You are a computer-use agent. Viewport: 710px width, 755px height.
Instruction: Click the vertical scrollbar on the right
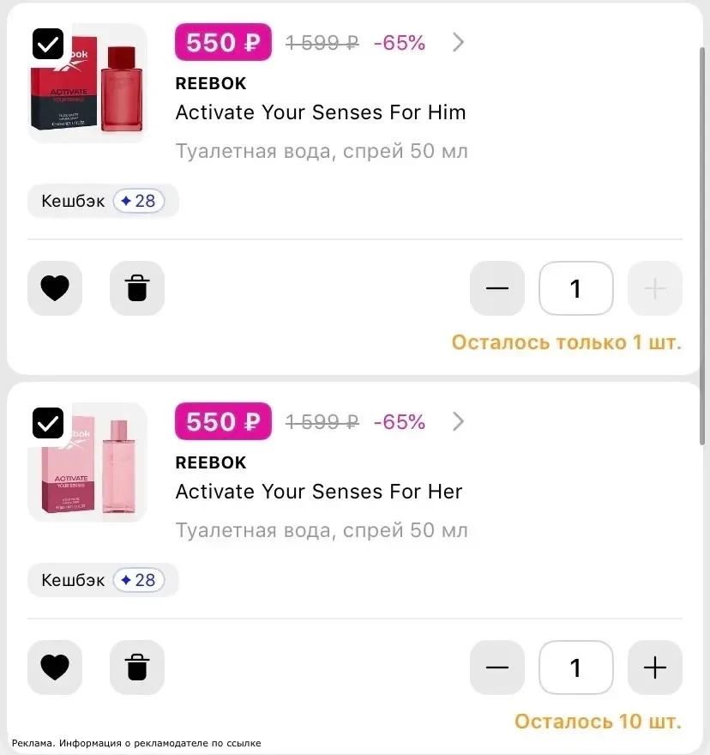click(x=702, y=245)
